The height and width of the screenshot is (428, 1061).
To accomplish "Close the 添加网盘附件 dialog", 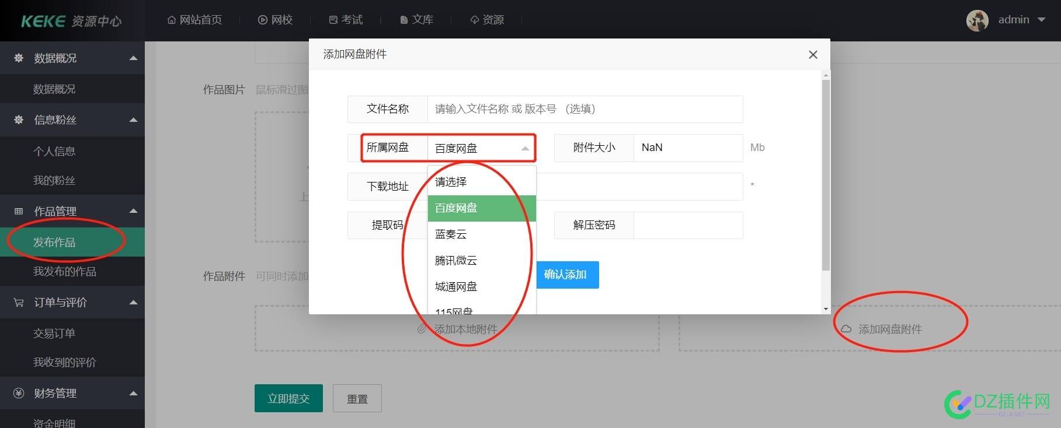I will pos(813,54).
